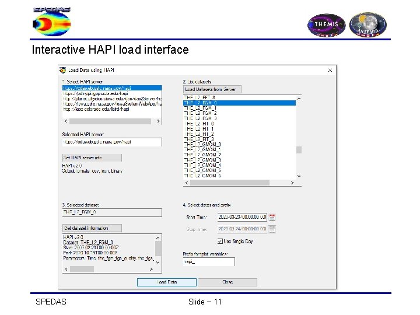Select the pds-ppi.igpp.ucla.edu HAPI server

(112, 93)
